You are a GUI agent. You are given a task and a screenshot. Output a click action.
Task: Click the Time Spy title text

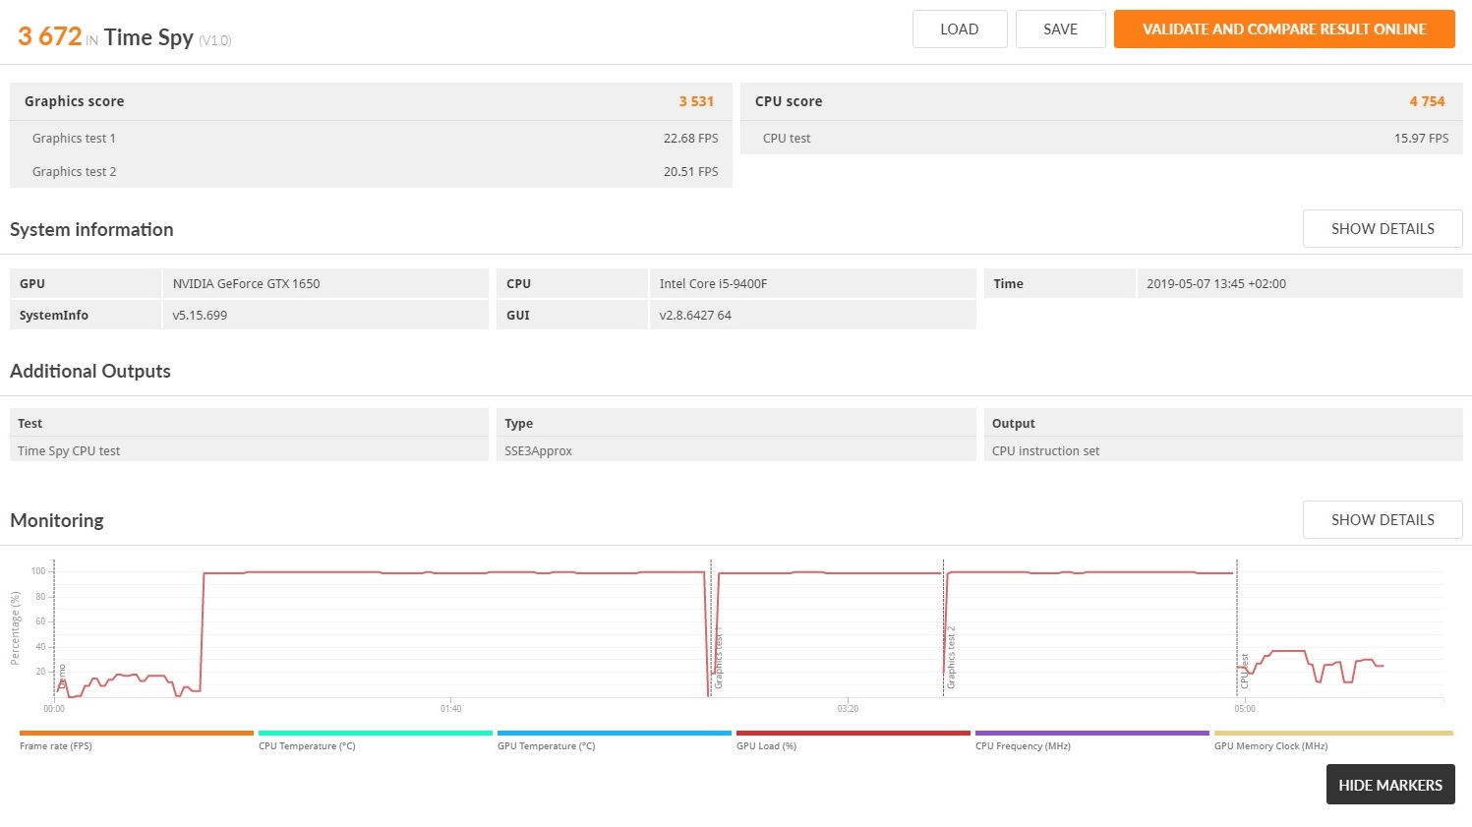[x=148, y=37]
